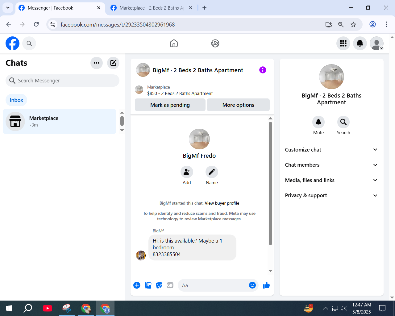
Task: Click the Name pencil edit icon
Action: tap(212, 172)
